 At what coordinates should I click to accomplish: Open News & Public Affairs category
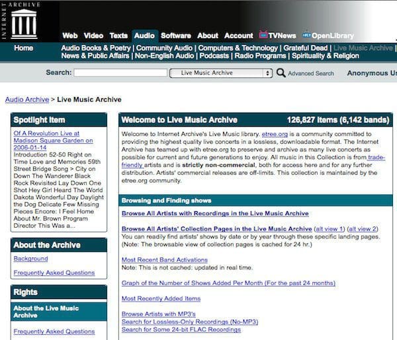pyautogui.click(x=95, y=56)
